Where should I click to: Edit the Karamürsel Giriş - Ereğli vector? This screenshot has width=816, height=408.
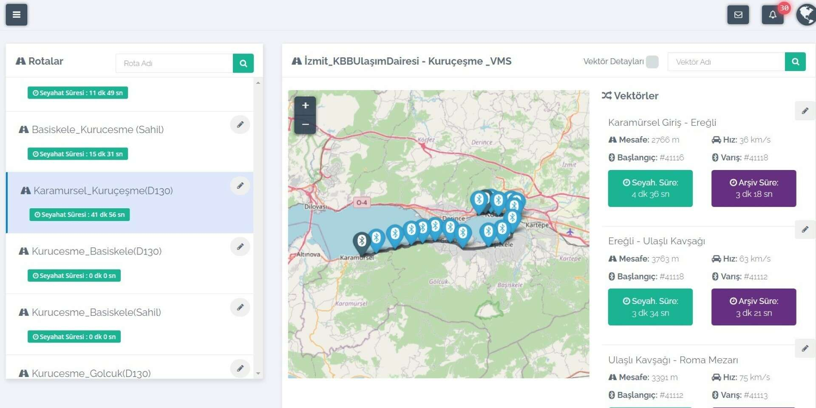pos(805,111)
